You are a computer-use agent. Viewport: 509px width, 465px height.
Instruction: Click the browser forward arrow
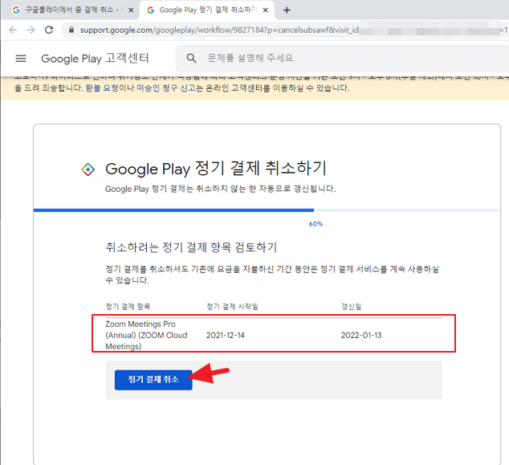[x=31, y=30]
